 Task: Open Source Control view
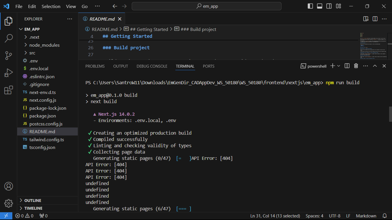9,56
